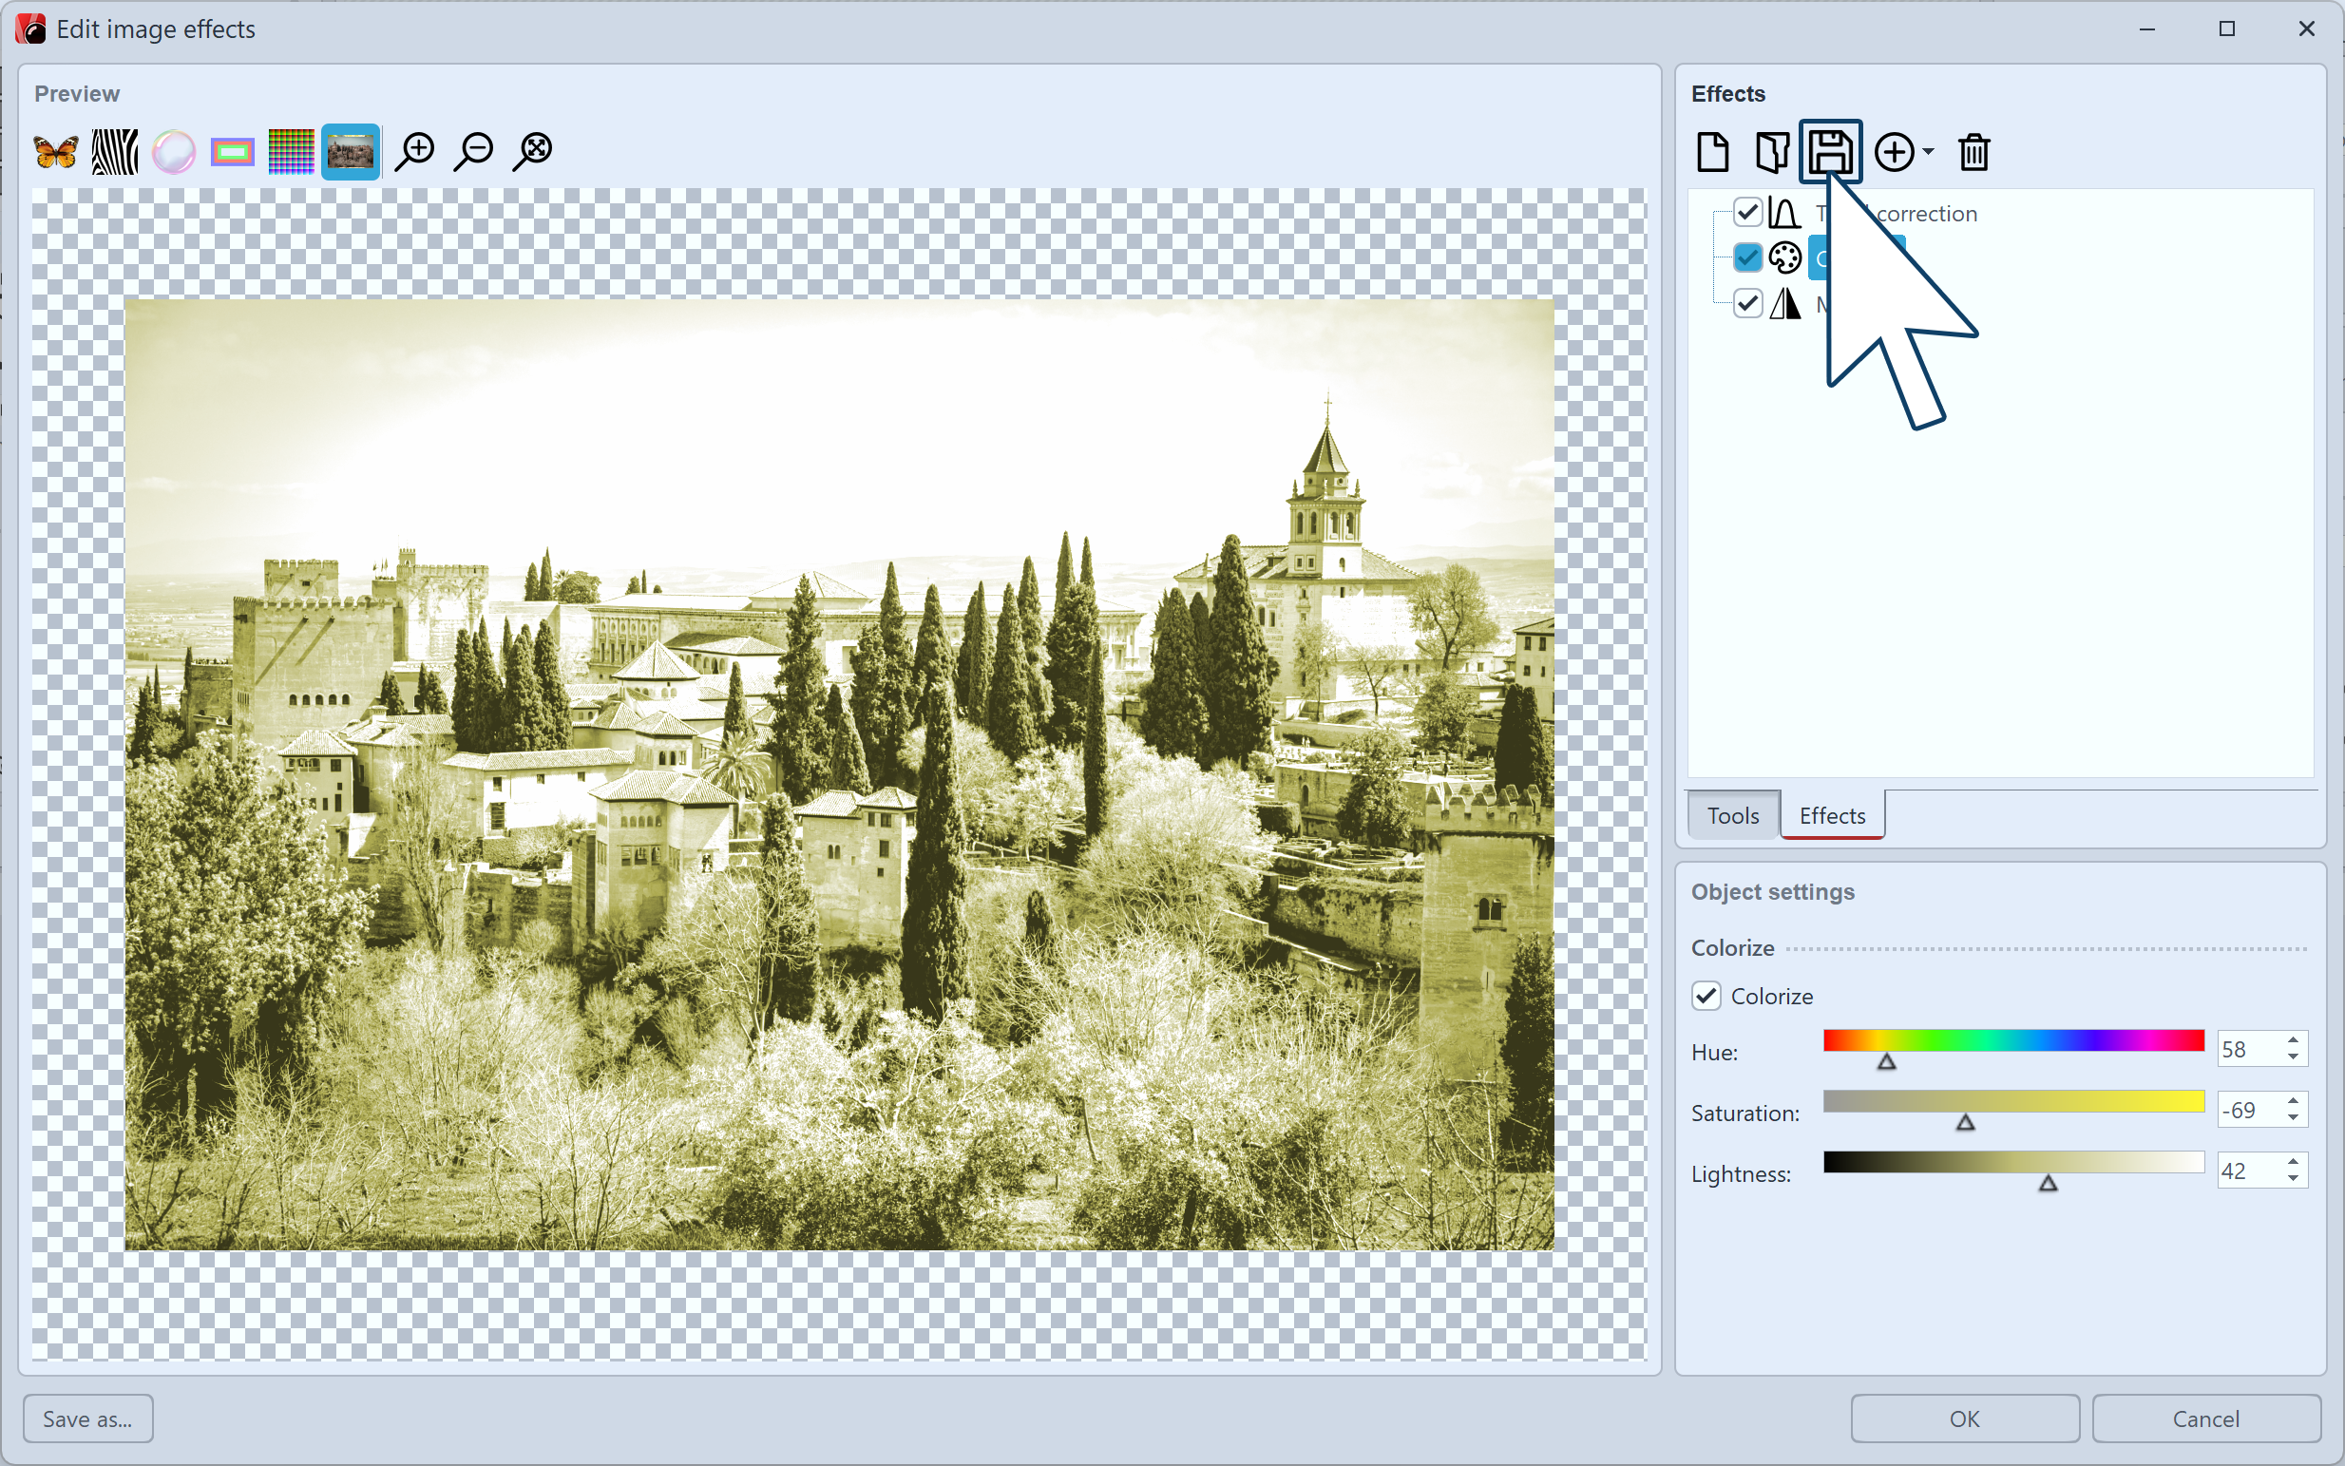
Task: Confirm changes with the OK button
Action: (1964, 1418)
